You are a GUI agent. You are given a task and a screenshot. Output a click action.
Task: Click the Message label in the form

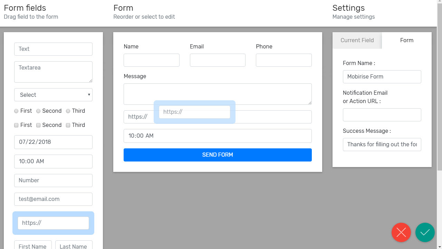click(x=135, y=76)
